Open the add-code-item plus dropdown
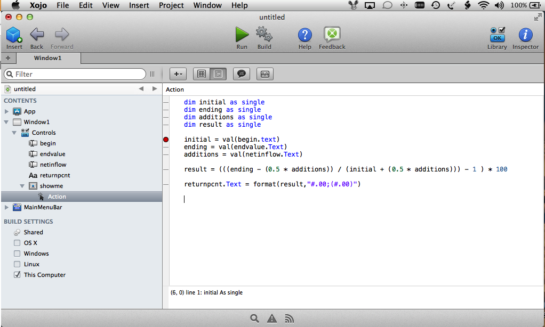This screenshot has width=545, height=327. tap(178, 74)
